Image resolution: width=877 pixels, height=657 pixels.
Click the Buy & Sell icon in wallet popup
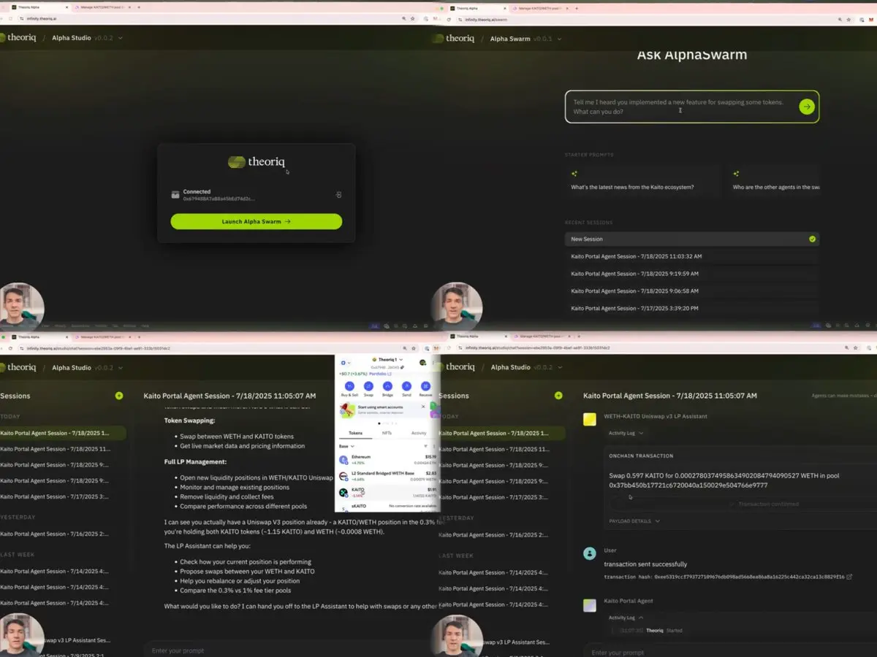click(x=349, y=386)
